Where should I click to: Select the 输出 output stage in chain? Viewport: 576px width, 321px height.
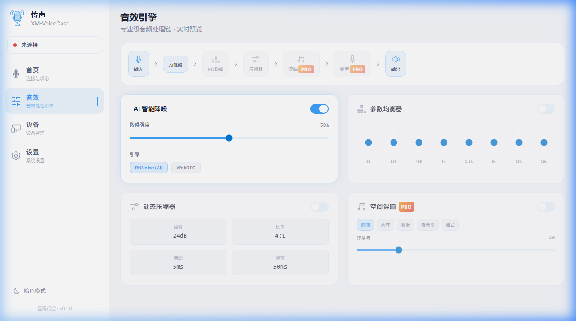[396, 64]
